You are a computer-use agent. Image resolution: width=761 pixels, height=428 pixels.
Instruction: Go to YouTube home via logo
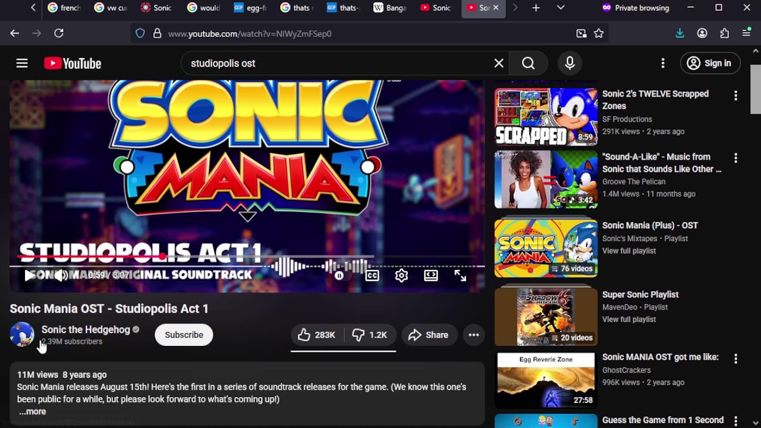coord(73,63)
